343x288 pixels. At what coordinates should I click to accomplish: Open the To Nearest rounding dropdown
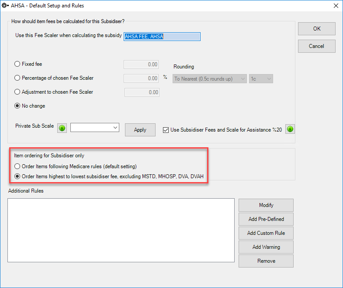pyautogui.click(x=210, y=79)
